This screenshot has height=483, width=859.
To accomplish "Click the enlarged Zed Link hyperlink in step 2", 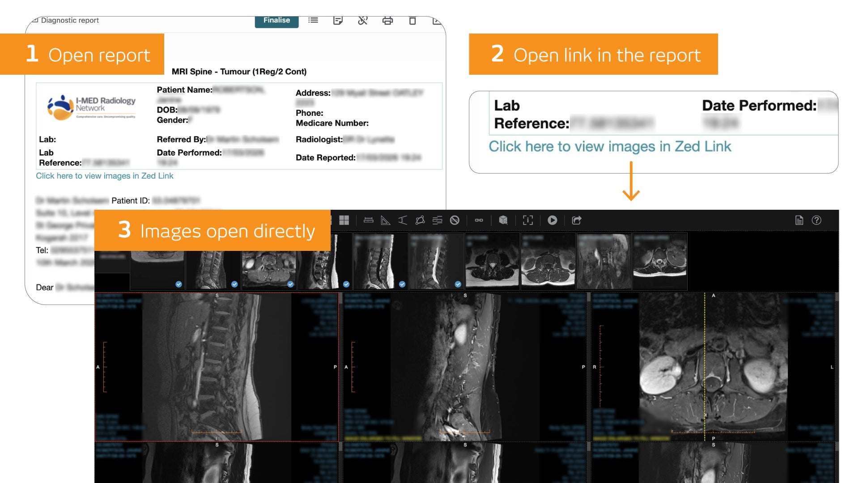I will [x=609, y=146].
